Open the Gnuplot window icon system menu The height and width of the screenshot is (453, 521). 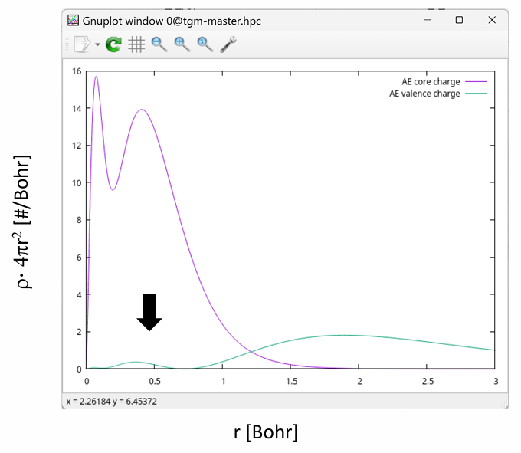click(74, 21)
